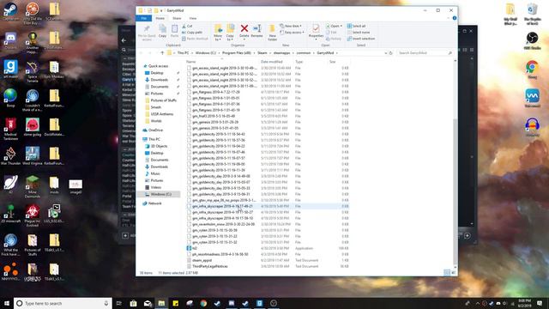Click the Rename icon in Organize group
This screenshot has width=549, height=309.
(256, 28)
